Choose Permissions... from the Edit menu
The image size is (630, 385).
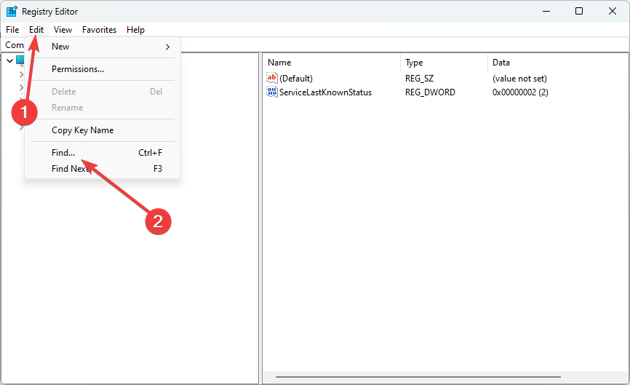[78, 69]
